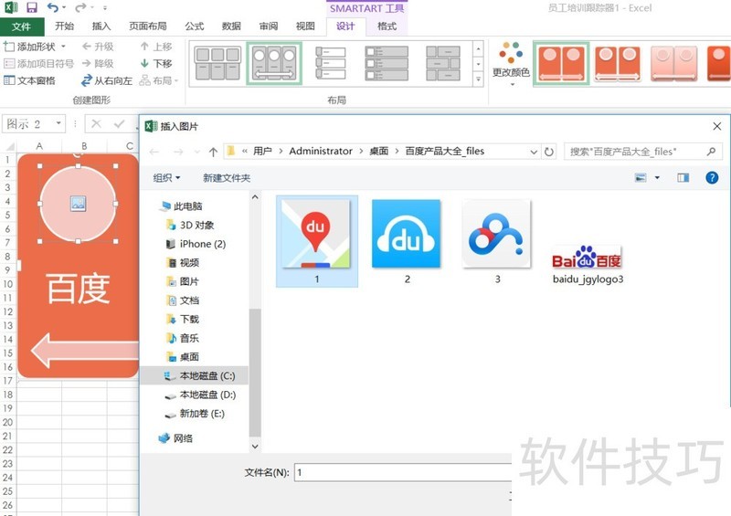Click the undo arrow in quick access toolbar
This screenshot has height=516, width=731.
[53, 7]
